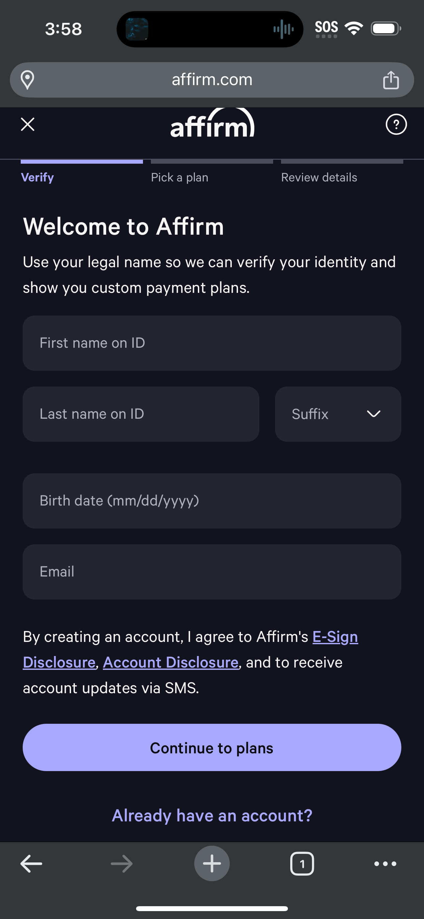Image resolution: width=424 pixels, height=919 pixels.
Task: Select the Review details step
Action: click(x=319, y=177)
